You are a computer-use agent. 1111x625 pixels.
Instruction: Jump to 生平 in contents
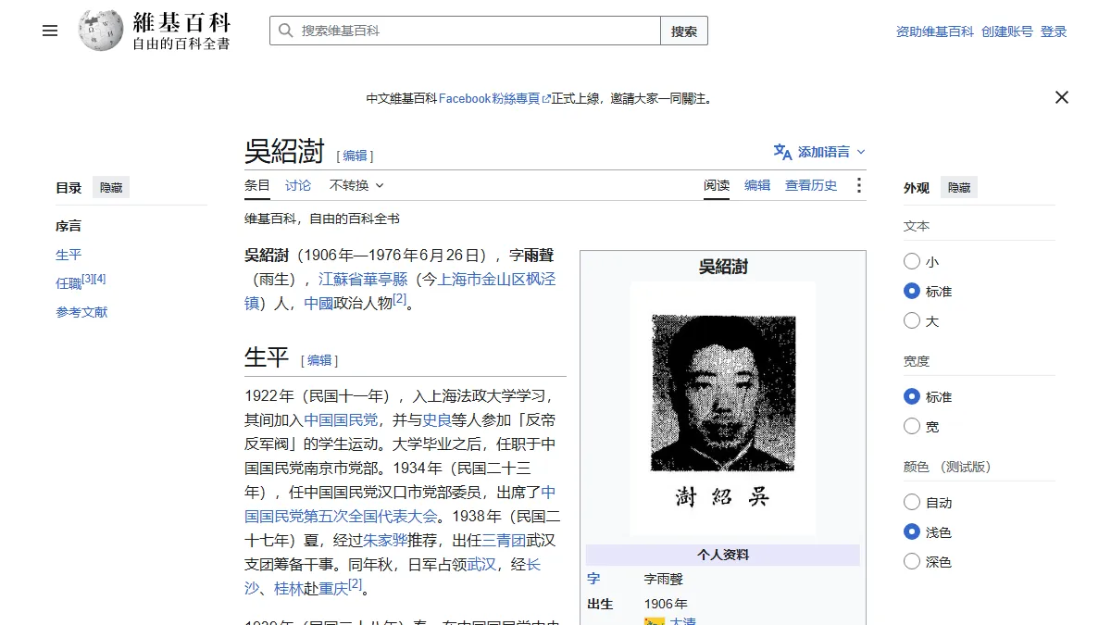coord(69,255)
